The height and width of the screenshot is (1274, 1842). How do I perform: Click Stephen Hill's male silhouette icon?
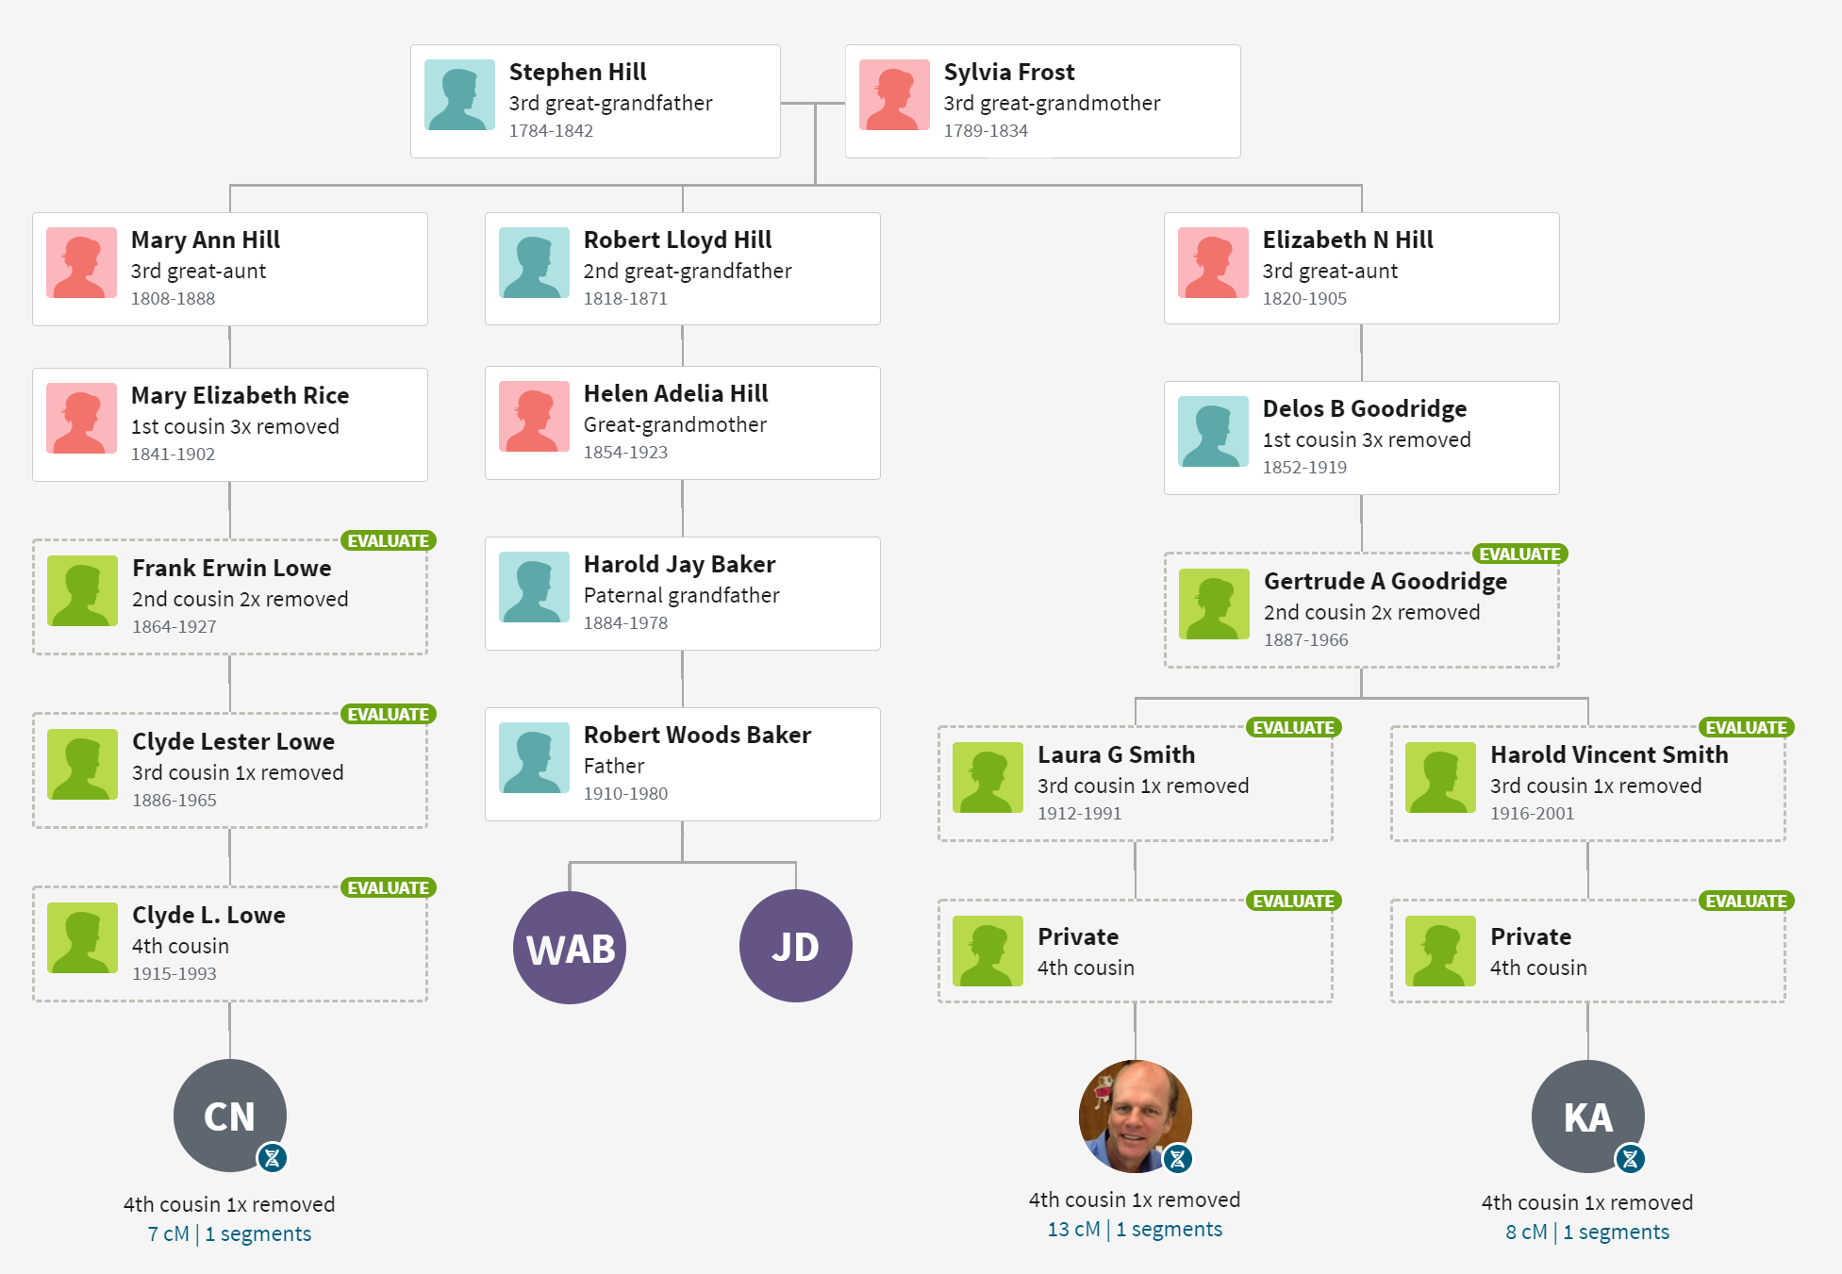[460, 95]
